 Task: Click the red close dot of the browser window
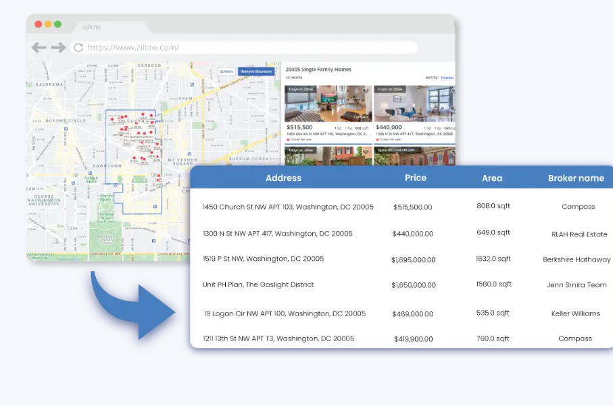[x=39, y=24]
